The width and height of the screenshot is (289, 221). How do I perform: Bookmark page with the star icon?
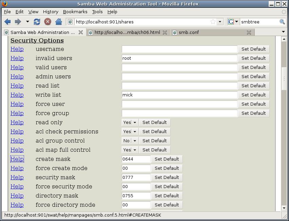[213, 22]
